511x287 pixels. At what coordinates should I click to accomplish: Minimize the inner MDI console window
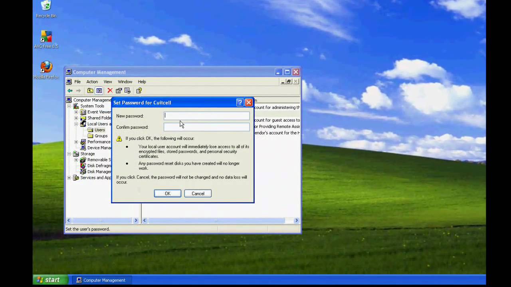pyautogui.click(x=283, y=82)
